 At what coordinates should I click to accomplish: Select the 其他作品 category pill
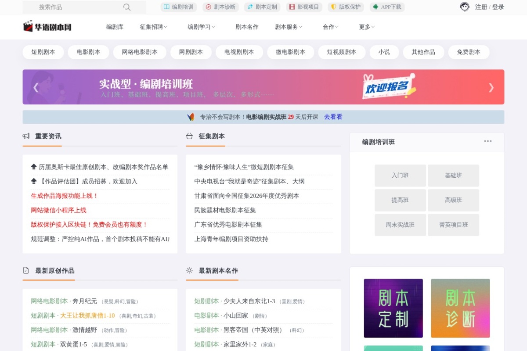(x=423, y=52)
